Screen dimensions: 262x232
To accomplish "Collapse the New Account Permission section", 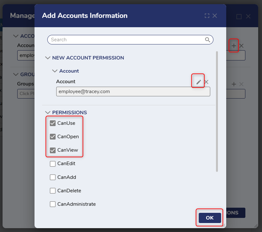I will 48,58.
